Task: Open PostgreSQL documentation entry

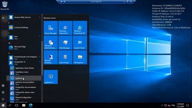Action: (x=24, y=88)
